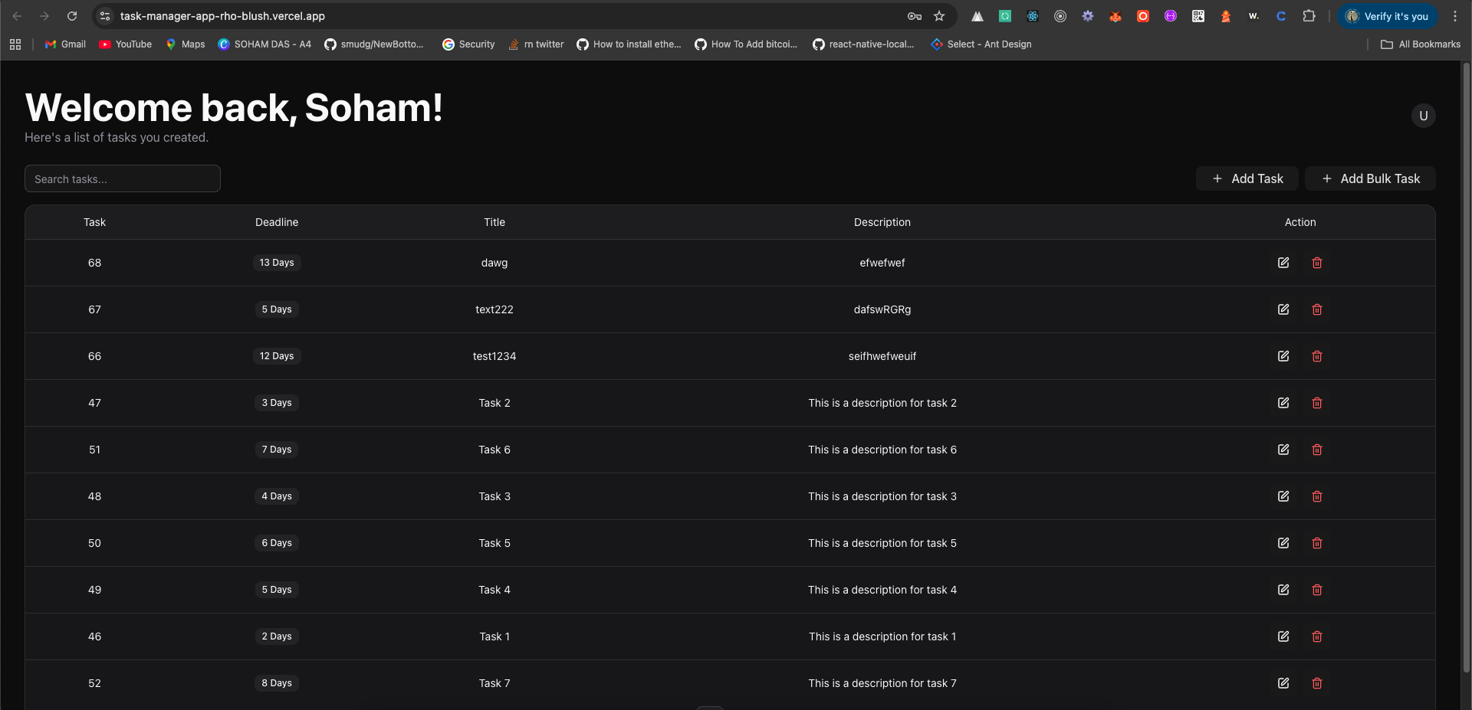Click the Add Bulk Task button
Screen dimensions: 1472x710
tap(1370, 178)
